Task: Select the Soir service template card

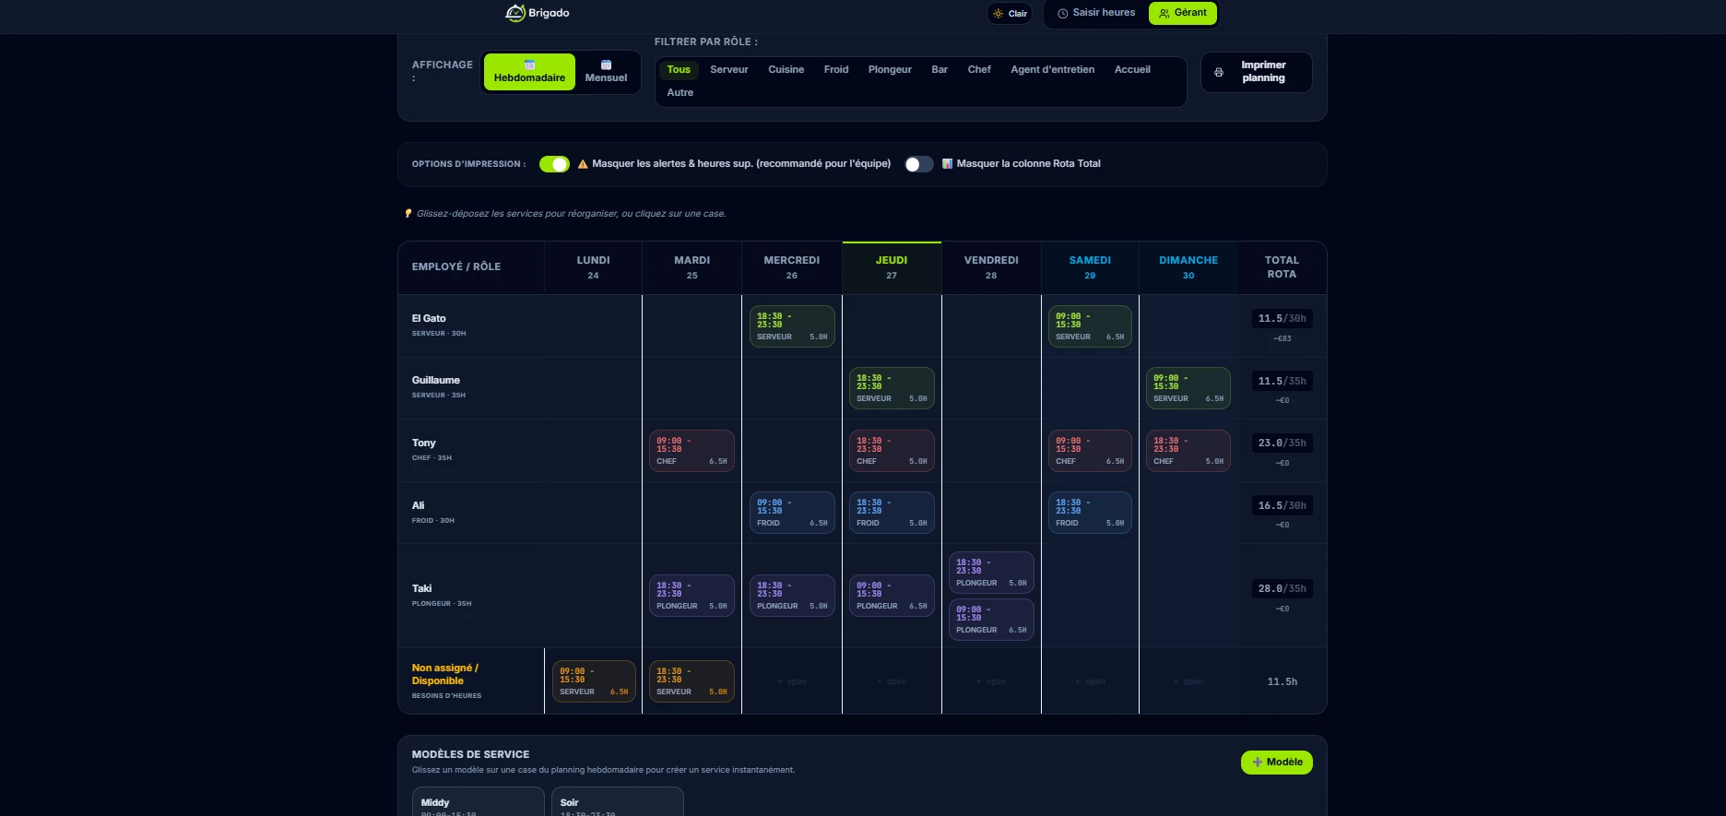Action: [x=617, y=801]
